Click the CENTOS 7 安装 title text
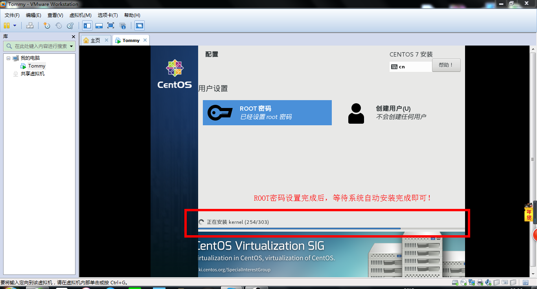 tap(411, 55)
